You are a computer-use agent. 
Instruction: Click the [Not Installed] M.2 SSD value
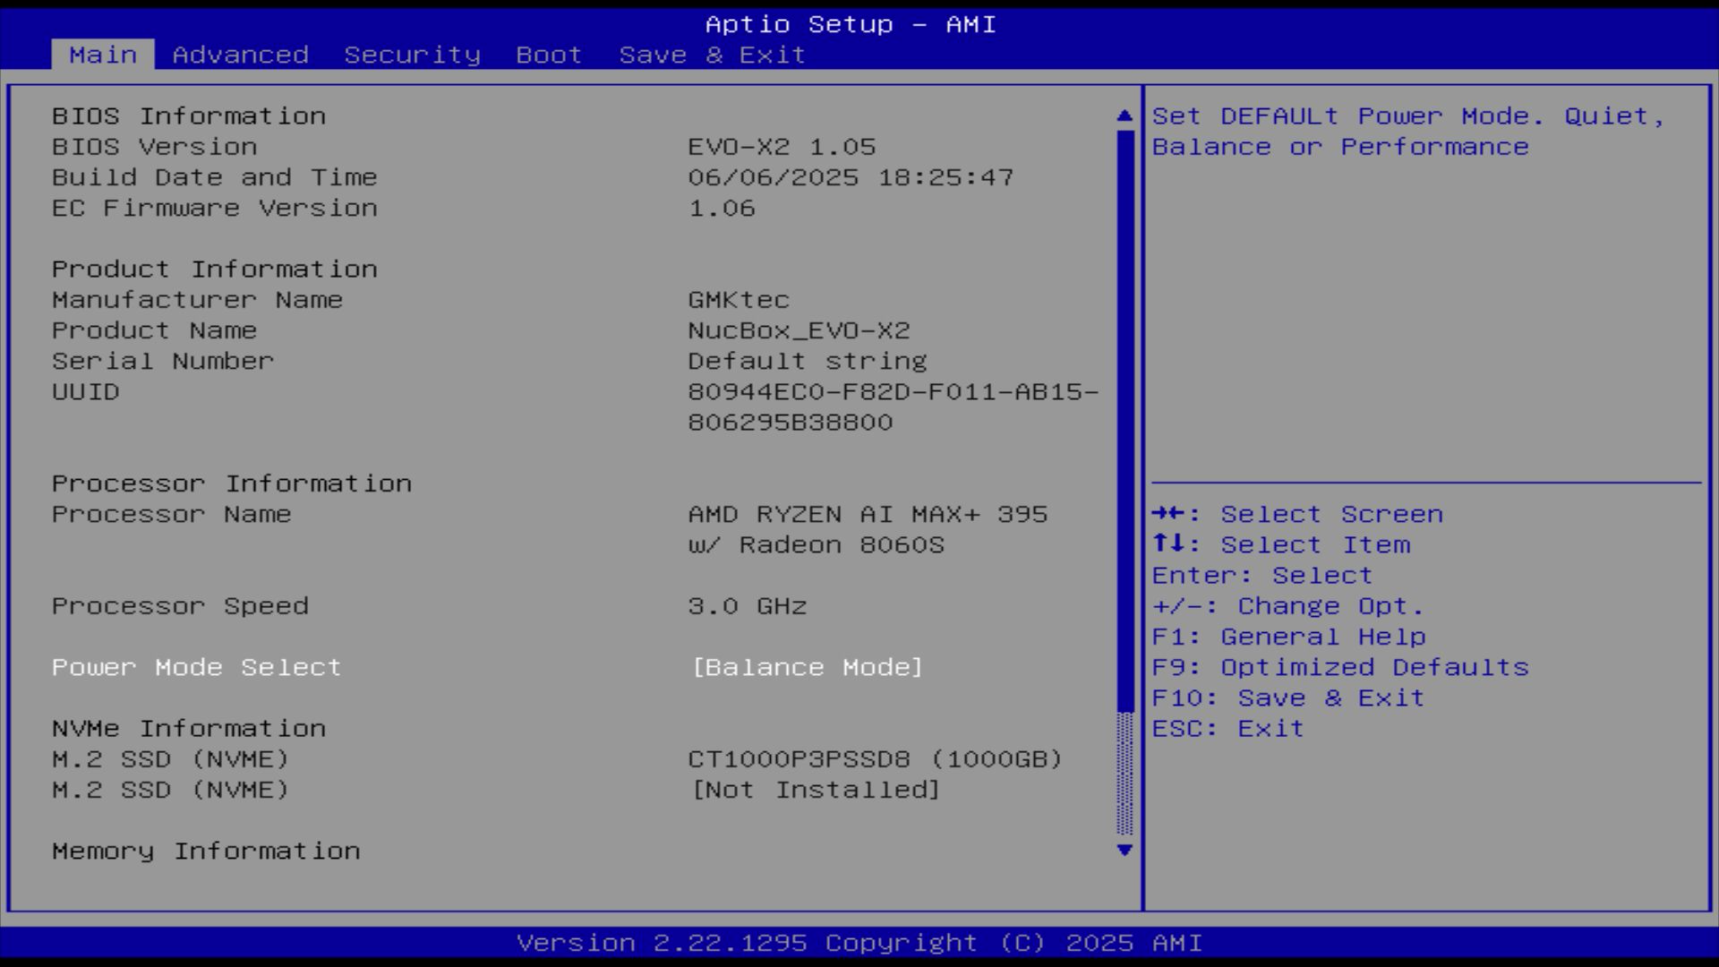(x=816, y=790)
